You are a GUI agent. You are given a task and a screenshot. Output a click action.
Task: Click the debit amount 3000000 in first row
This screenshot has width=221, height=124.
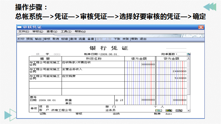148,64
